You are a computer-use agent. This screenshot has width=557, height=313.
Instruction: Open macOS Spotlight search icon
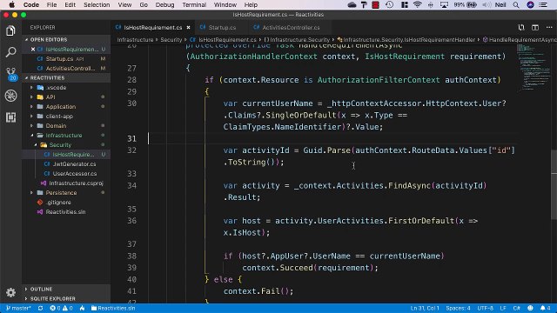tap(516, 4)
